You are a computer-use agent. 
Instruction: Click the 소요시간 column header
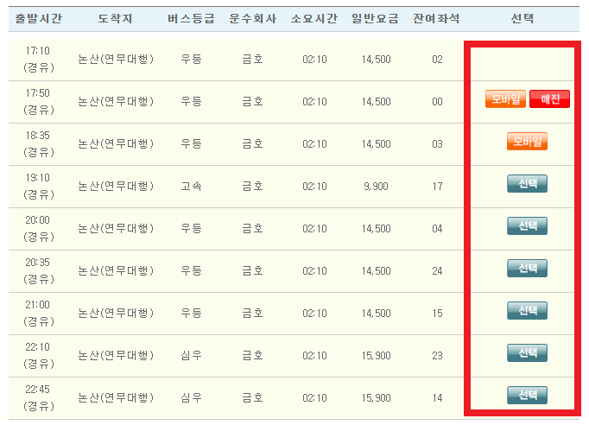pyautogui.click(x=314, y=18)
